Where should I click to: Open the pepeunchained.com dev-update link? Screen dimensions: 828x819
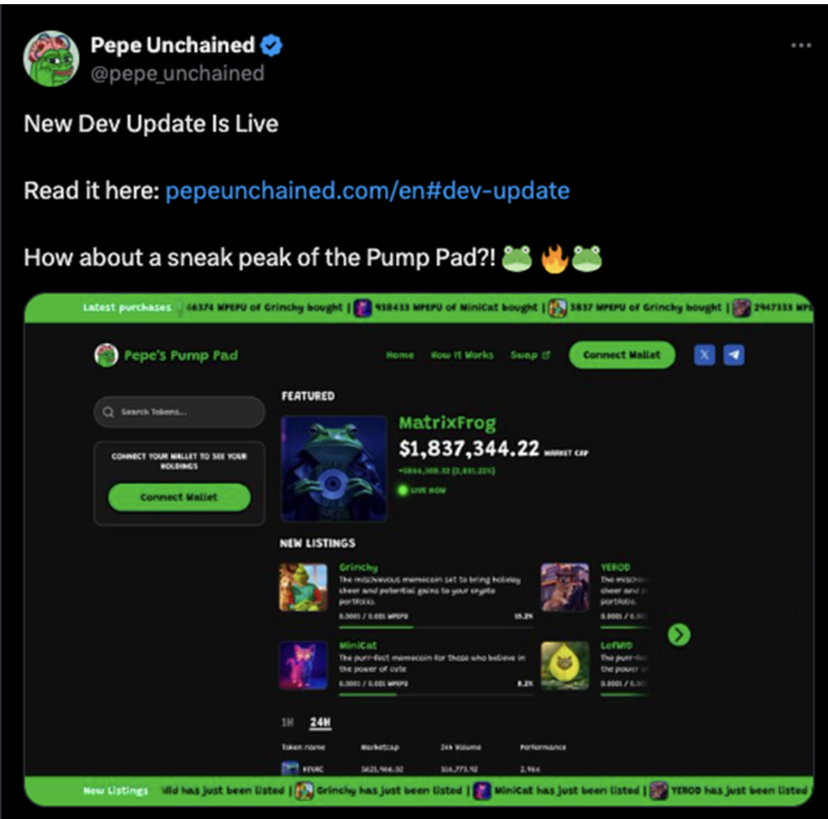coord(368,191)
